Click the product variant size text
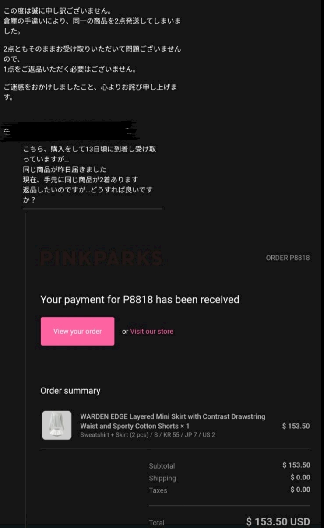 (148, 435)
